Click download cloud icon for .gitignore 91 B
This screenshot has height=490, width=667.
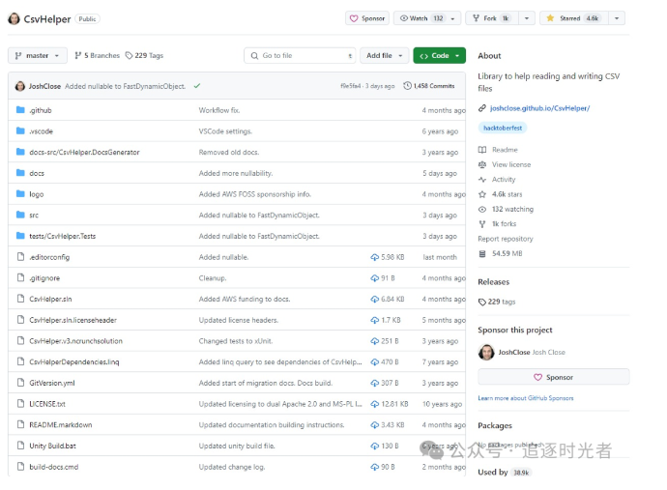(x=375, y=278)
